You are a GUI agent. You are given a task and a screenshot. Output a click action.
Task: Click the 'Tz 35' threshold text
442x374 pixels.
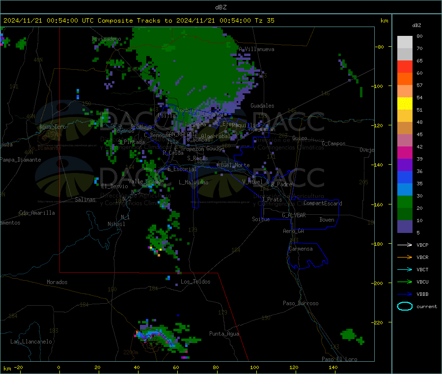[x=264, y=21]
